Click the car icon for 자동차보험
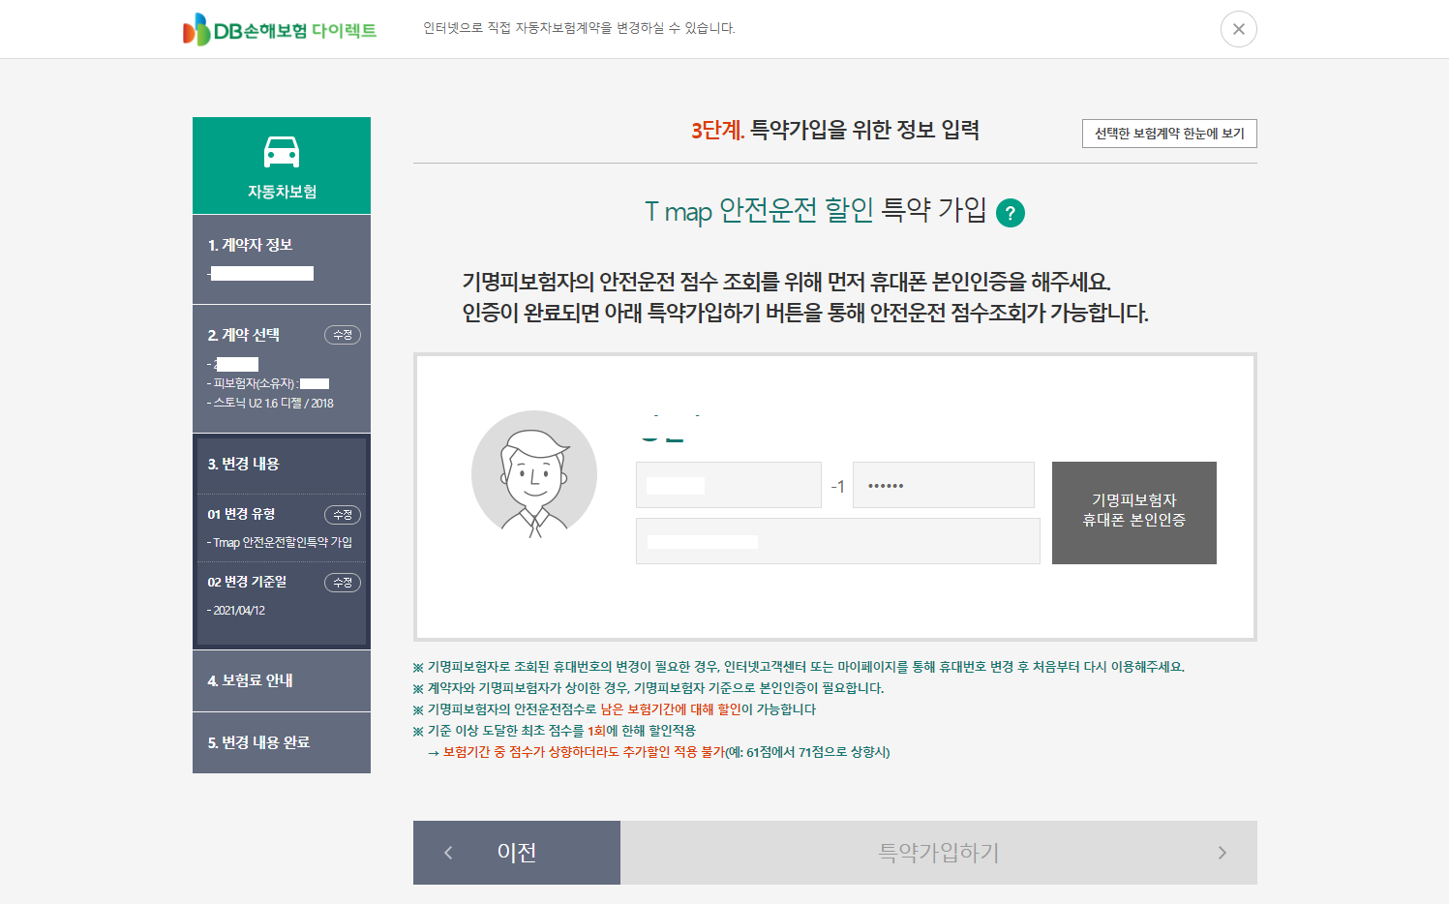Viewport: 1449px width, 904px height. click(x=282, y=152)
